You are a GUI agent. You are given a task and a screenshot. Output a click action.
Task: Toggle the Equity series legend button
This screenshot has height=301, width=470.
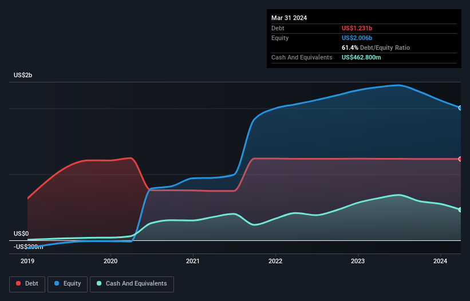click(68, 284)
